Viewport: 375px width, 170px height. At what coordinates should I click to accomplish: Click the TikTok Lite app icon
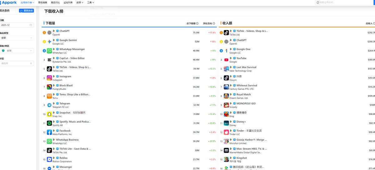pyautogui.click(x=49, y=151)
